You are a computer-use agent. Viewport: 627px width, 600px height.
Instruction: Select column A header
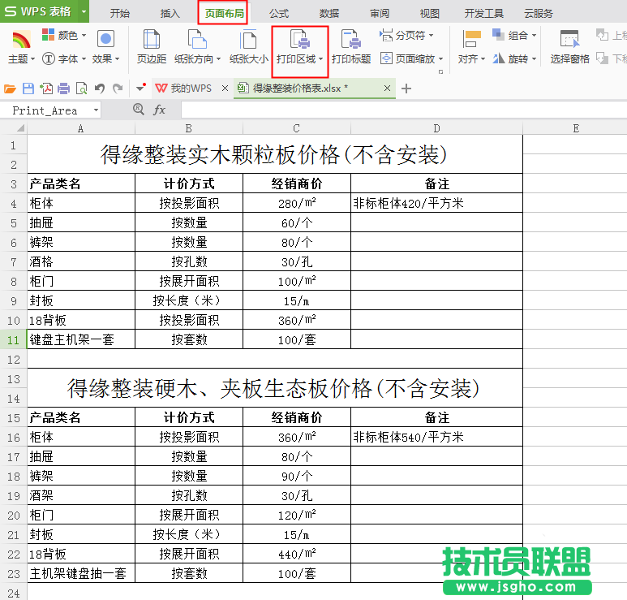coord(81,128)
